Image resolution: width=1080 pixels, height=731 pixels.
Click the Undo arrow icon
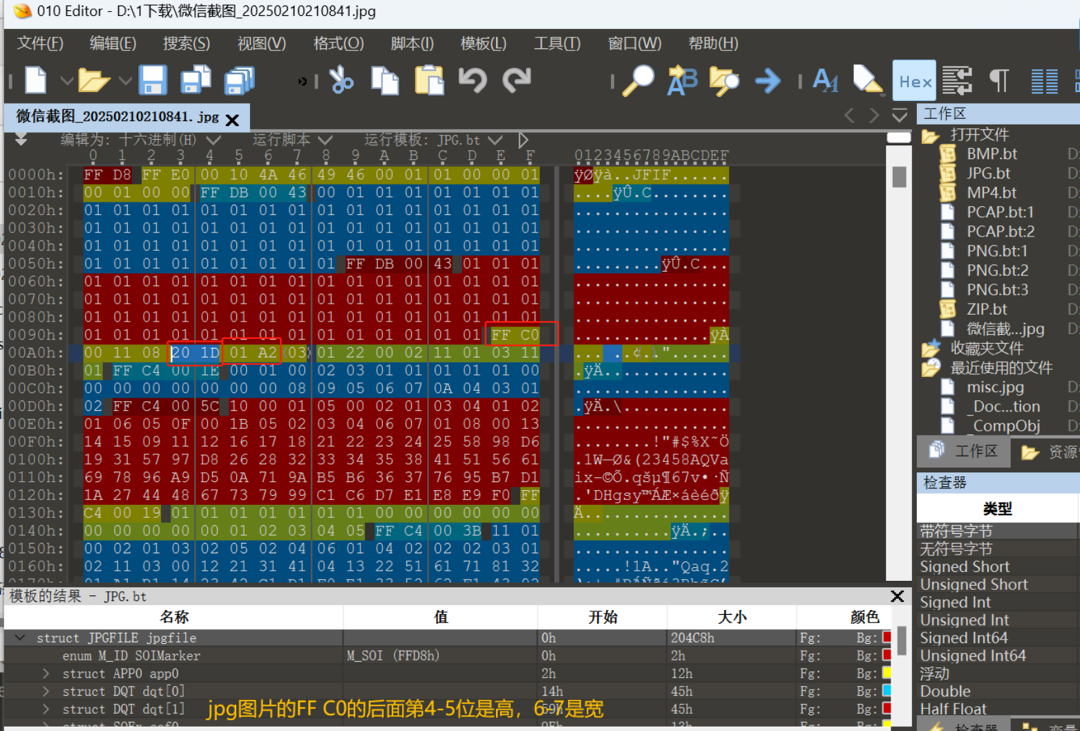coord(473,80)
